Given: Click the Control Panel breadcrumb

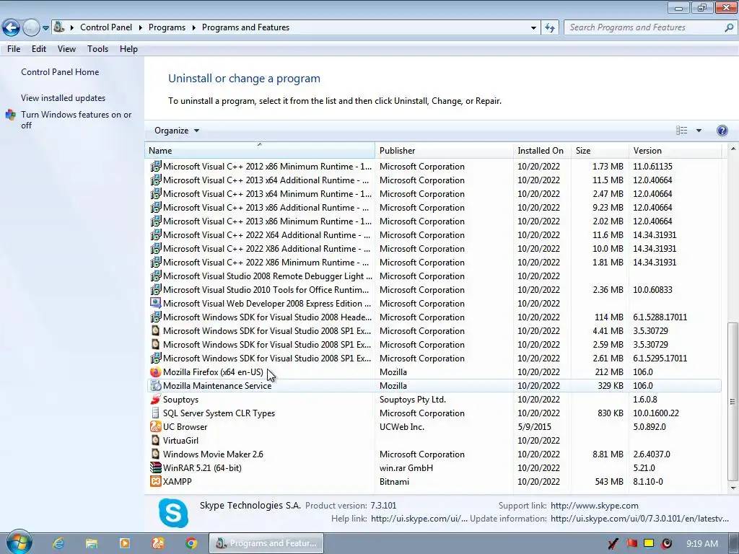Looking at the screenshot, I should (x=106, y=27).
